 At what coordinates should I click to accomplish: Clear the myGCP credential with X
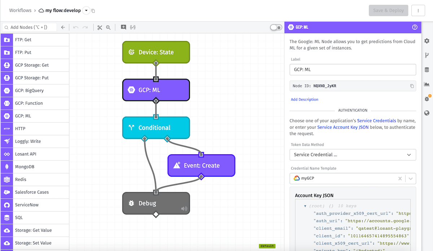click(400, 178)
